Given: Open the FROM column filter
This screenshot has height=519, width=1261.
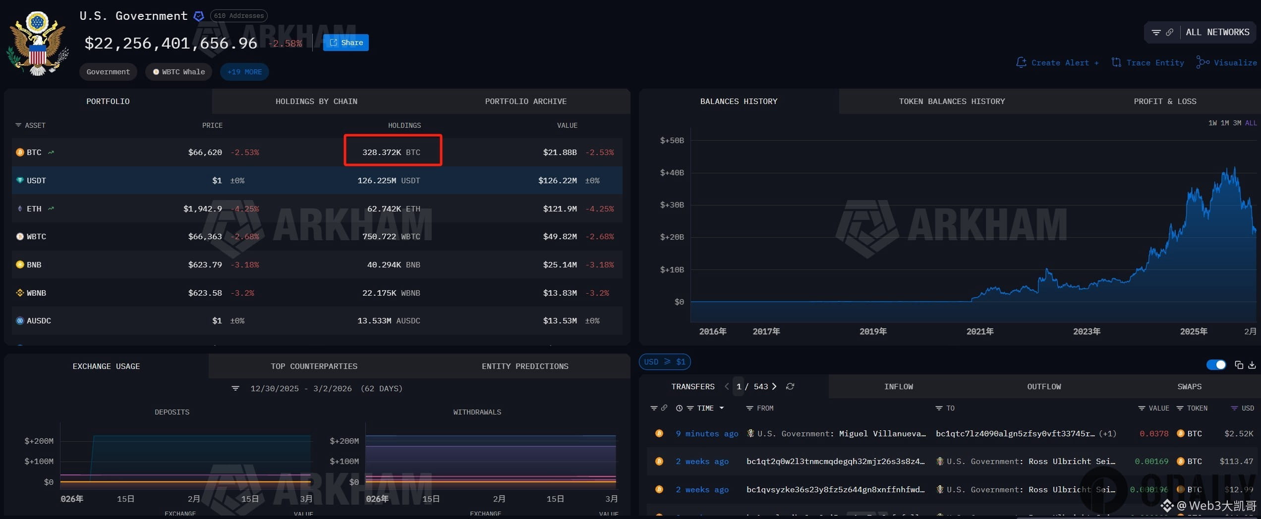Looking at the screenshot, I should click(x=750, y=409).
